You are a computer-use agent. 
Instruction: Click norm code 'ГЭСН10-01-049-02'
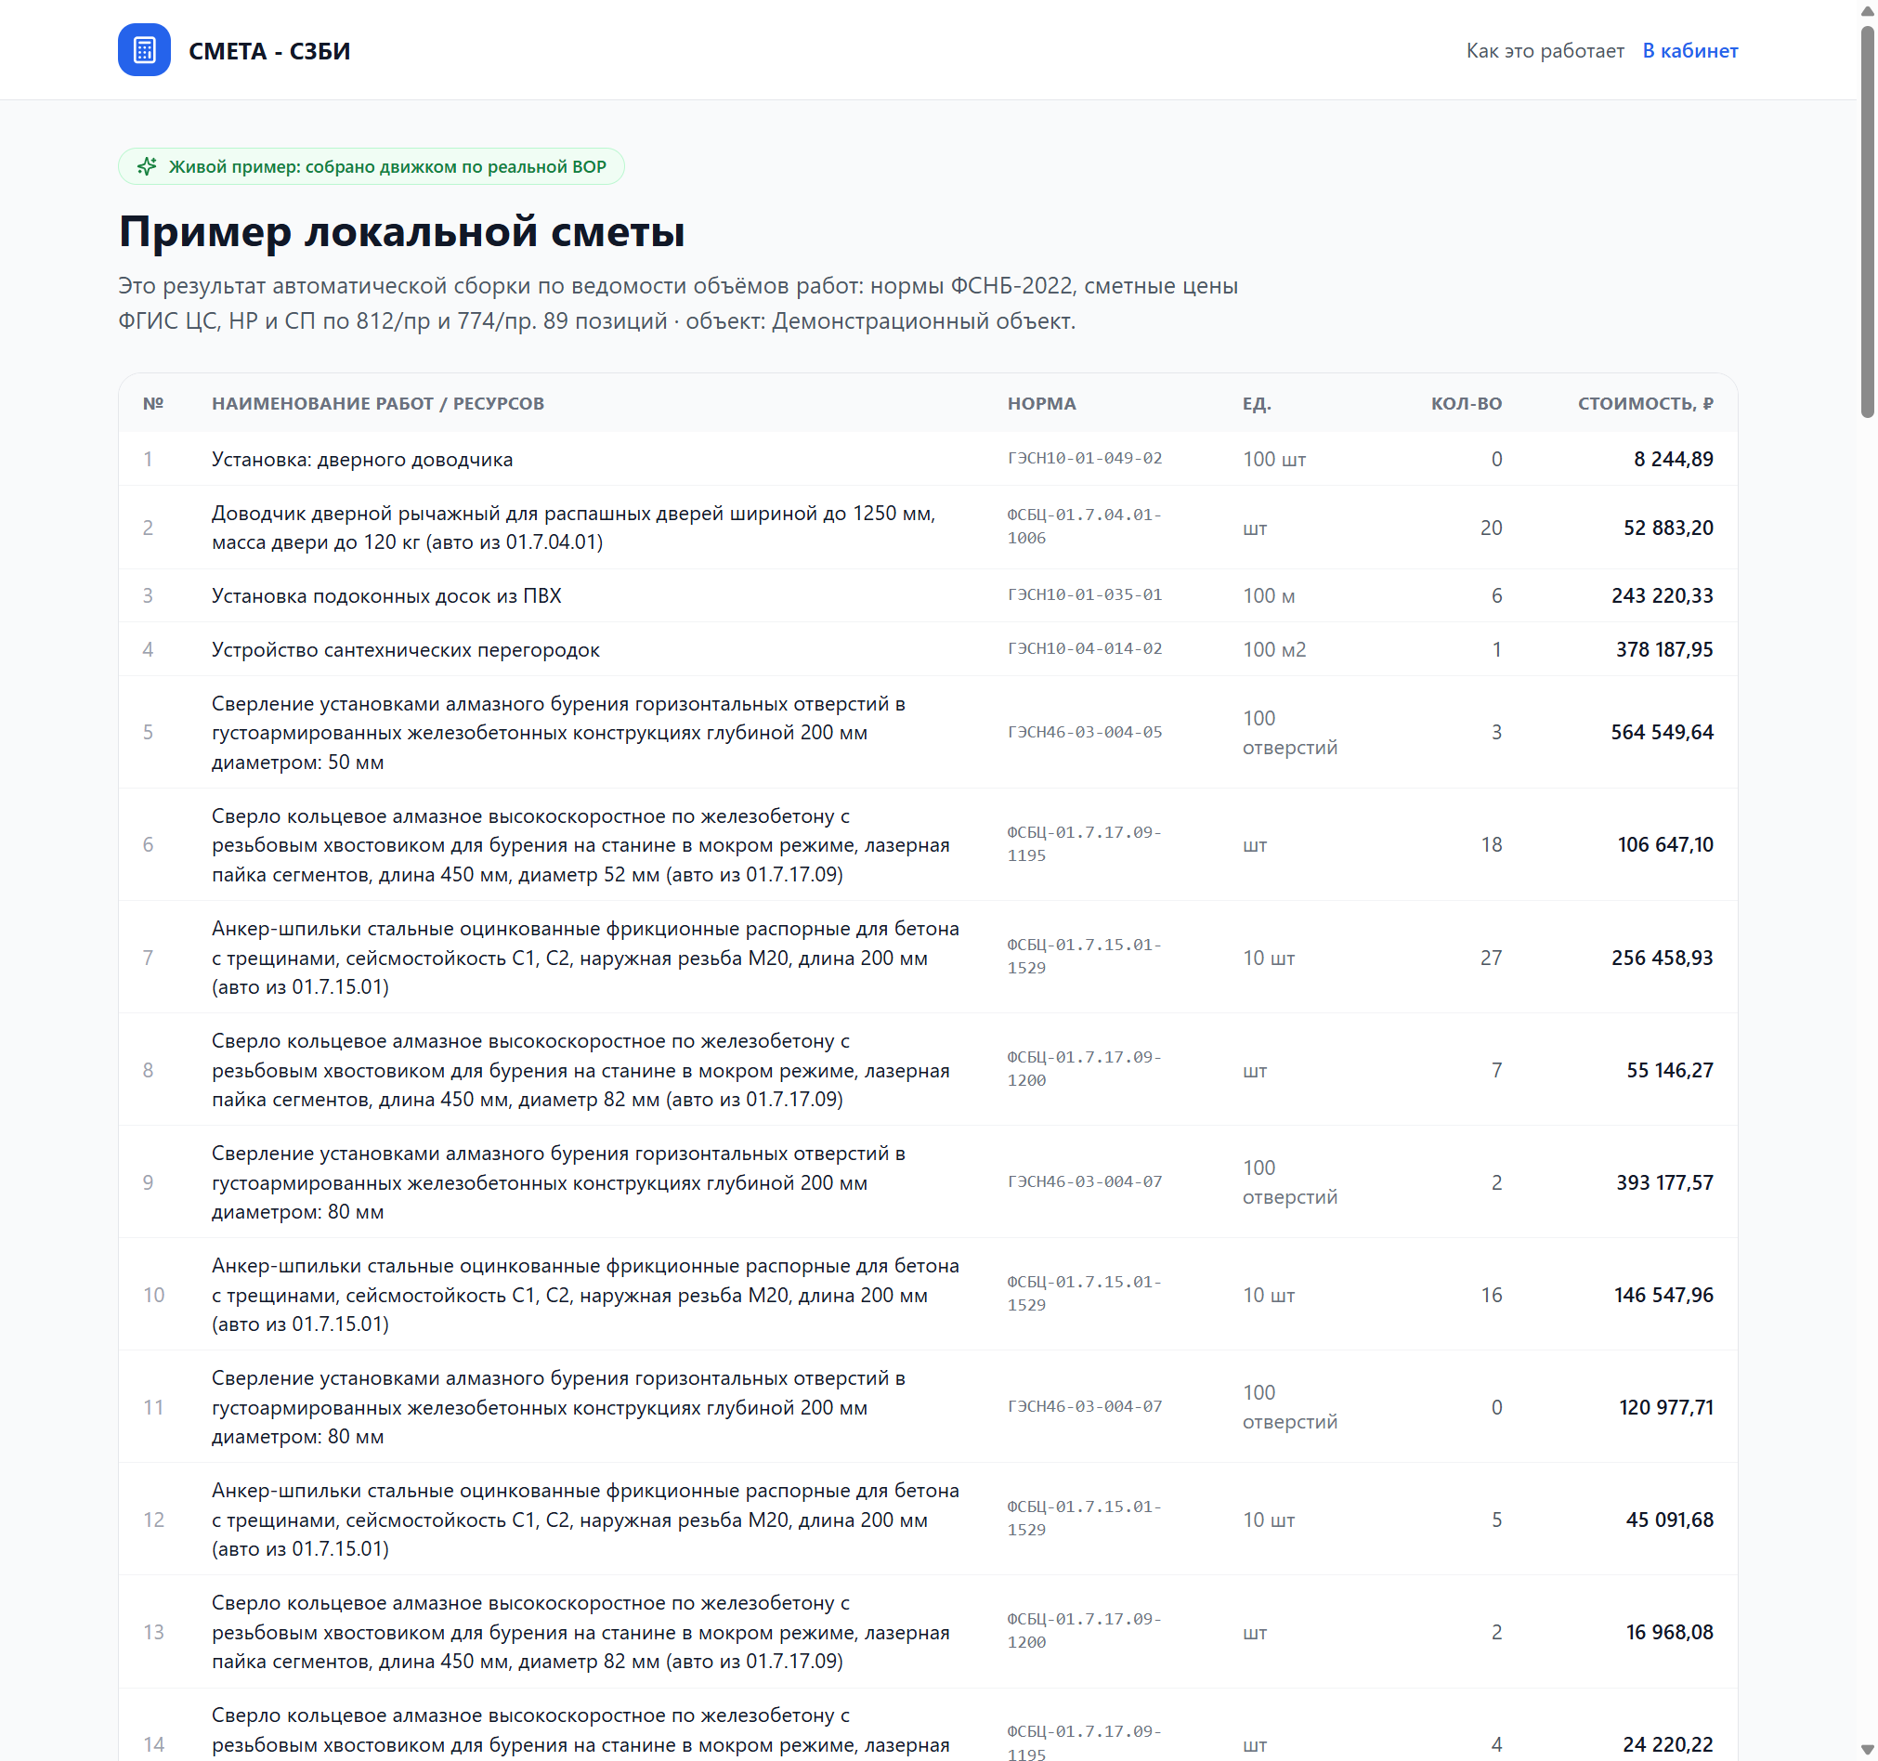[1085, 458]
